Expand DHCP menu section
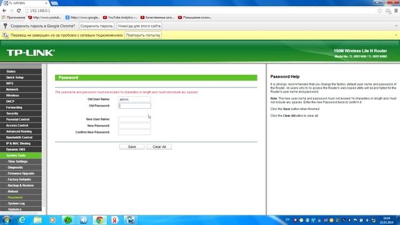The image size is (400, 225). (x=21, y=101)
